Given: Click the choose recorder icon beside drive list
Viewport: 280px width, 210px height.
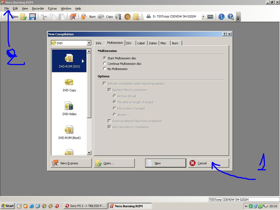Looking at the screenshot, I should pyautogui.click(x=210, y=17).
